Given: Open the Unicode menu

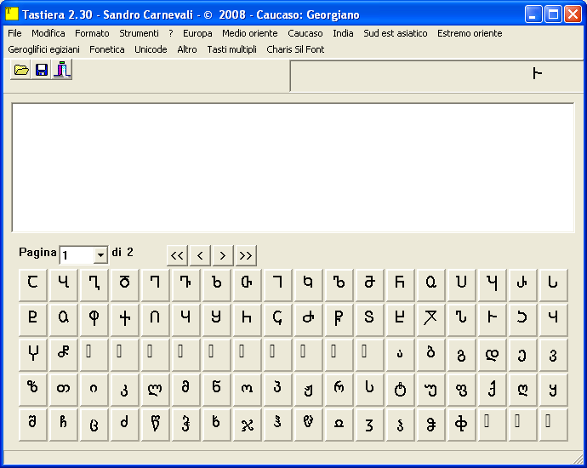Looking at the screenshot, I should point(151,49).
